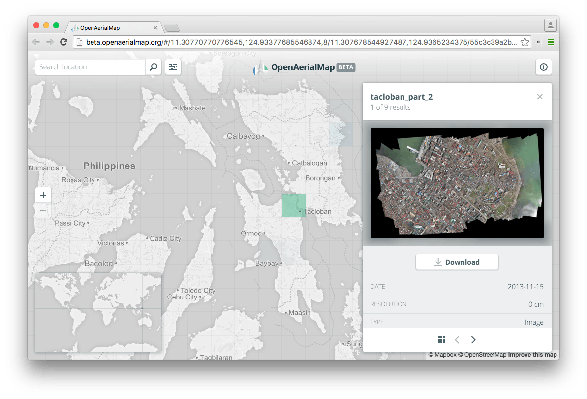Show the results grid view icon
The width and height of the screenshot is (587, 399).
tap(441, 340)
